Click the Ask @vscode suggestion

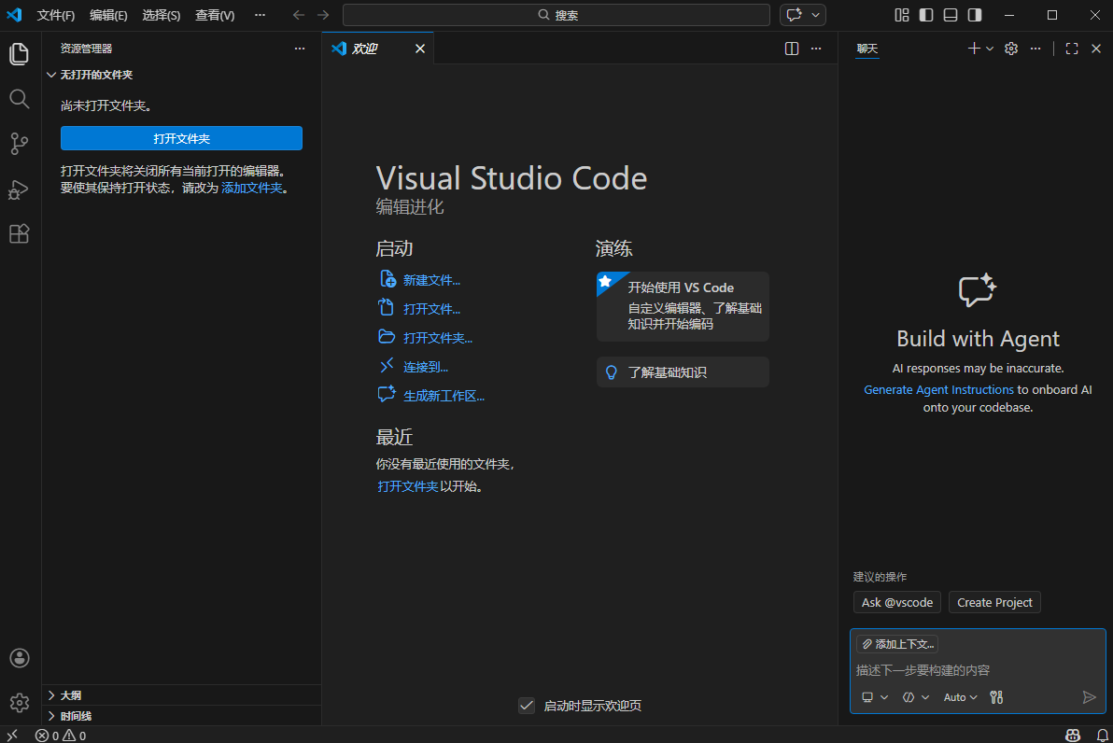(x=896, y=602)
